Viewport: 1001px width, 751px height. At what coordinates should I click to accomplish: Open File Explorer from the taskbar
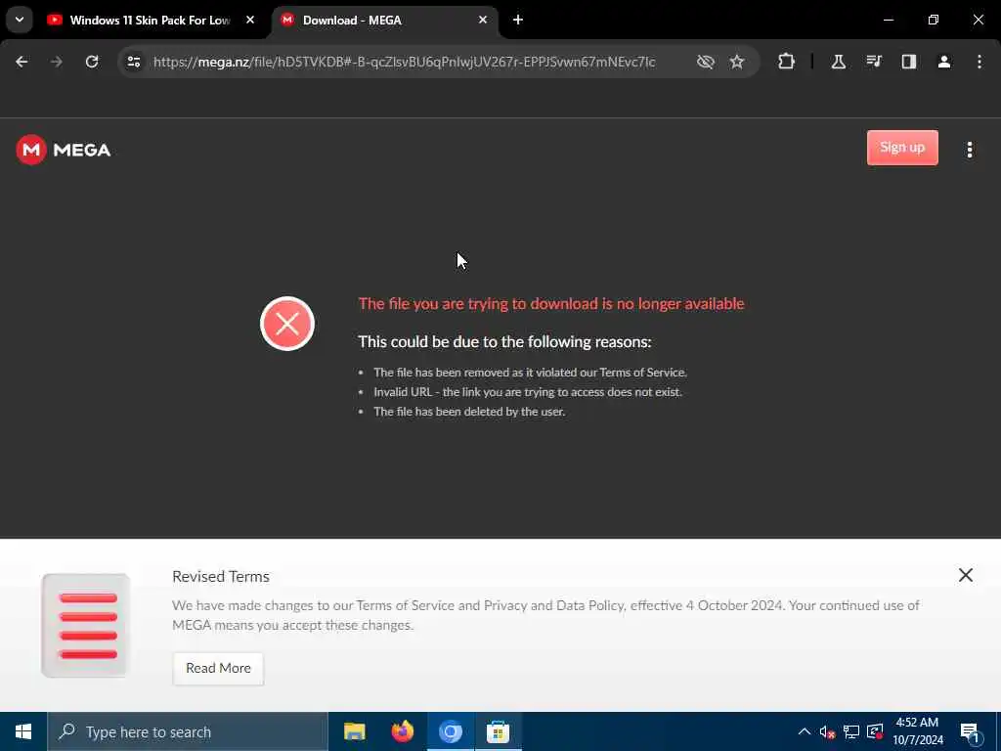[354, 731]
